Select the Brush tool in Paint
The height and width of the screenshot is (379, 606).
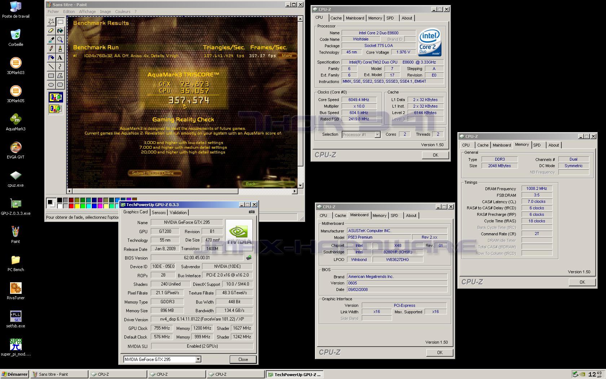[x=60, y=48]
